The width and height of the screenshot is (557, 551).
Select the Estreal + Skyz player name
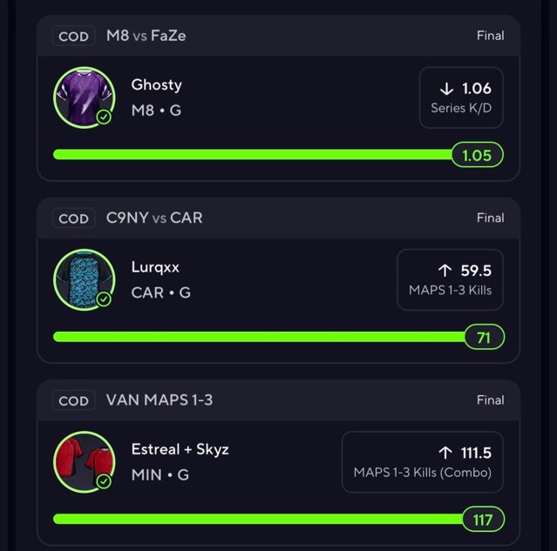[180, 450]
